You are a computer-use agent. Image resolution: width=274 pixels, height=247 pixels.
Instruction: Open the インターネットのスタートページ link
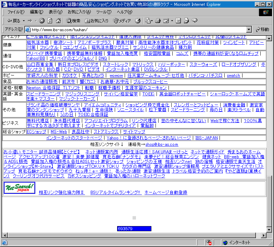[74, 138]
